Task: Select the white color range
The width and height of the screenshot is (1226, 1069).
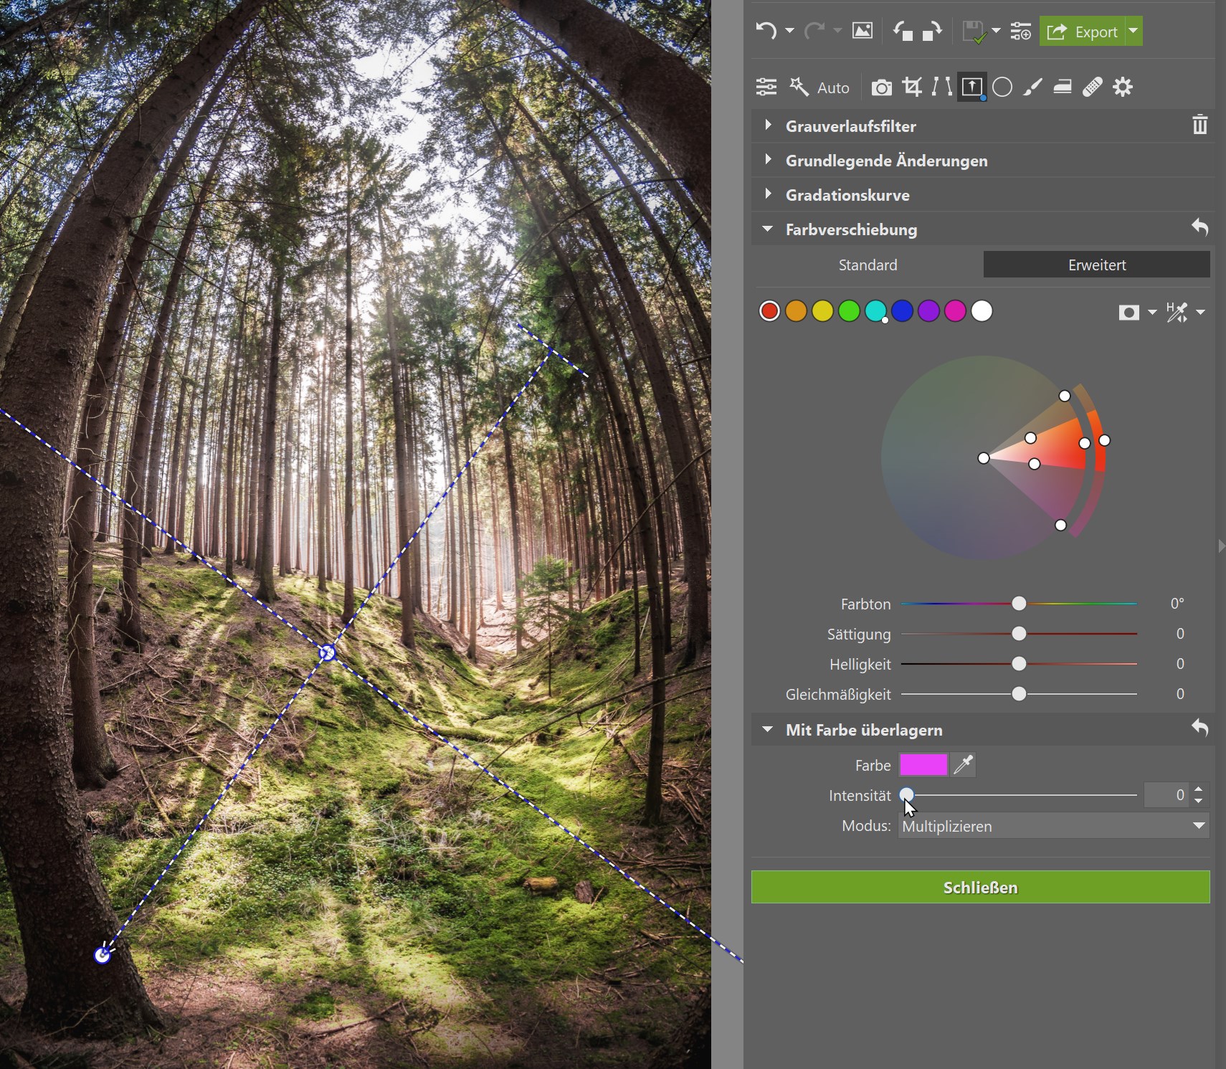Action: [982, 311]
